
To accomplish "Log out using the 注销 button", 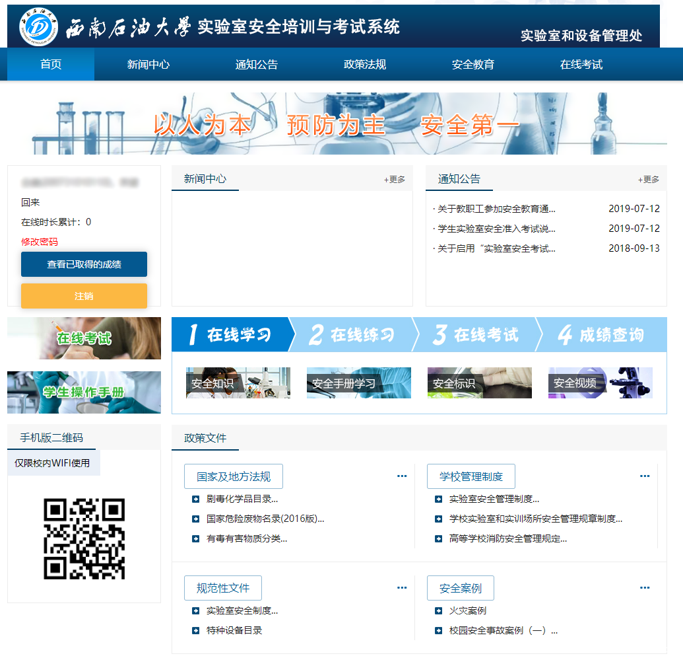I will [x=84, y=296].
